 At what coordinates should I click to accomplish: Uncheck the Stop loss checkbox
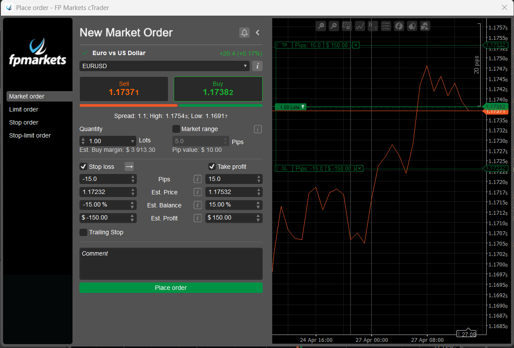pyautogui.click(x=83, y=167)
